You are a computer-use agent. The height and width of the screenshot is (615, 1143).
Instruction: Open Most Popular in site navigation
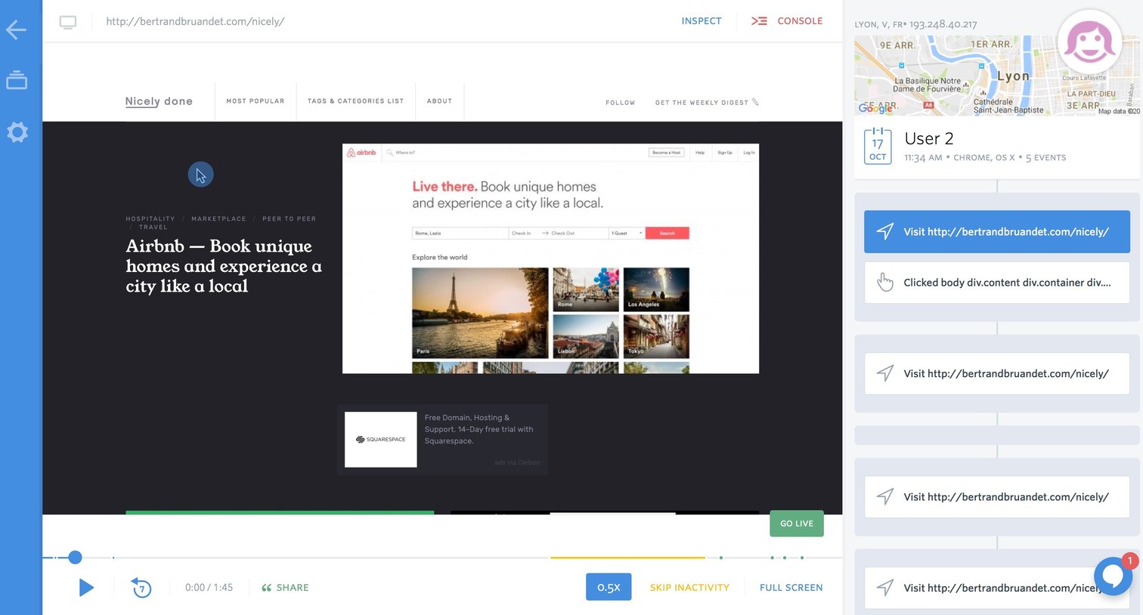pyautogui.click(x=256, y=101)
